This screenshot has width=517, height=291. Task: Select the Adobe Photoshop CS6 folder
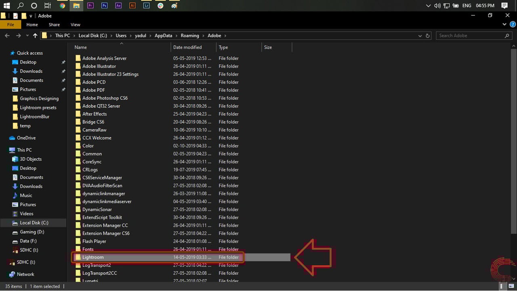click(105, 98)
